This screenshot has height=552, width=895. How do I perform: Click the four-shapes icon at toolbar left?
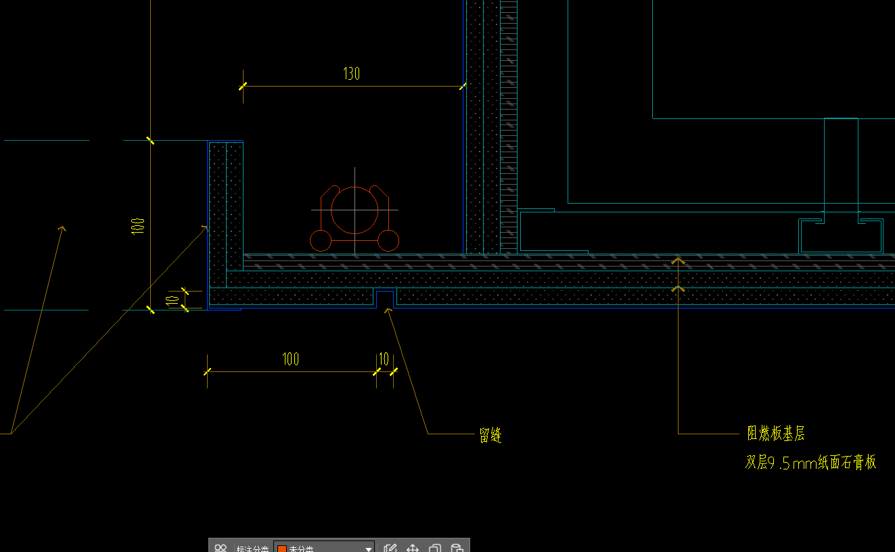pos(221,548)
